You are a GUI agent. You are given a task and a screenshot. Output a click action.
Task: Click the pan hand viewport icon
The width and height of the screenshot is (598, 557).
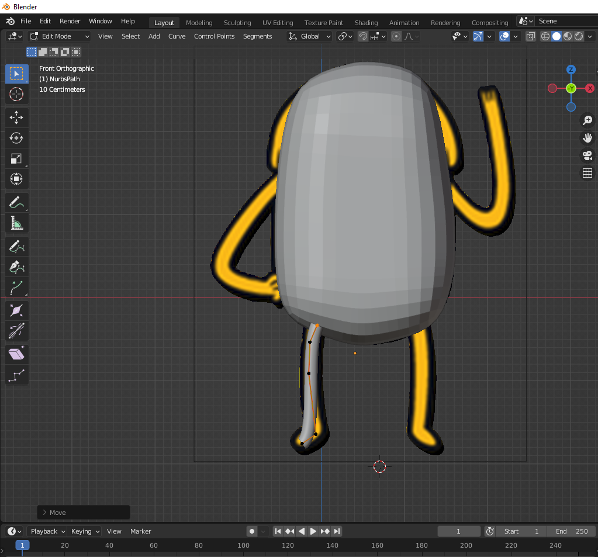coord(587,138)
